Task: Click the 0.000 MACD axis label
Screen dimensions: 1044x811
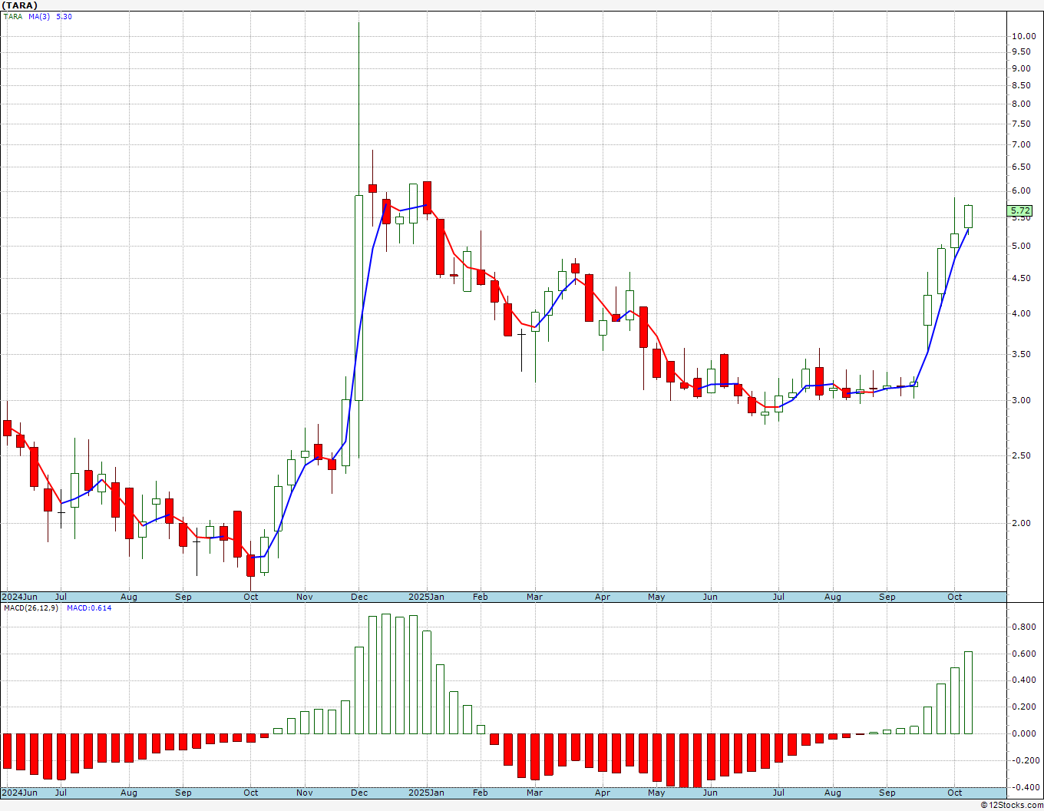Action: tap(1023, 733)
